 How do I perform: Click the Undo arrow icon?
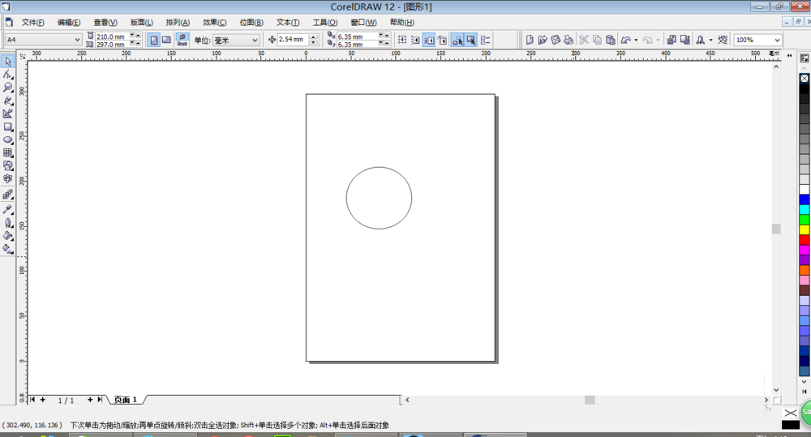(x=626, y=40)
